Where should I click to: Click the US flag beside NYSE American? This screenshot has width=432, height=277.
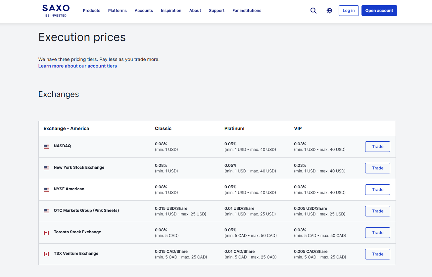pyautogui.click(x=46, y=189)
